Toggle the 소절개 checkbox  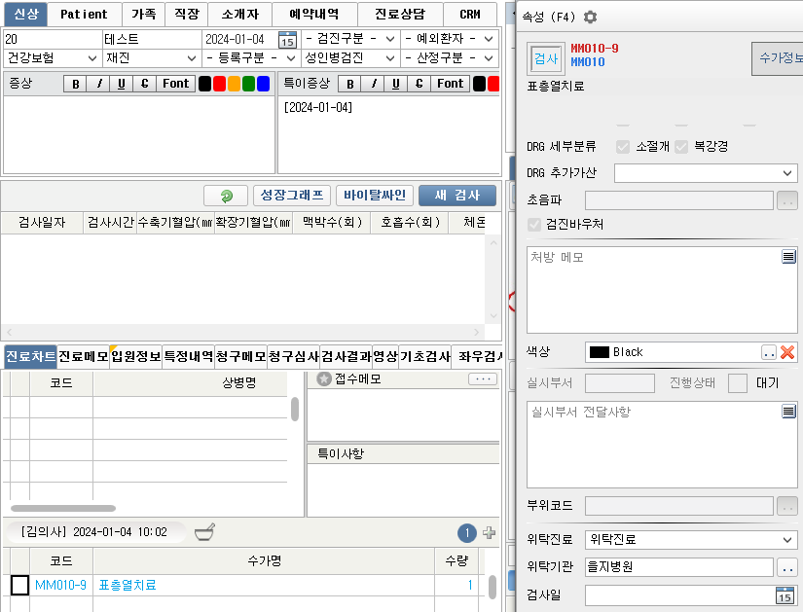click(623, 147)
